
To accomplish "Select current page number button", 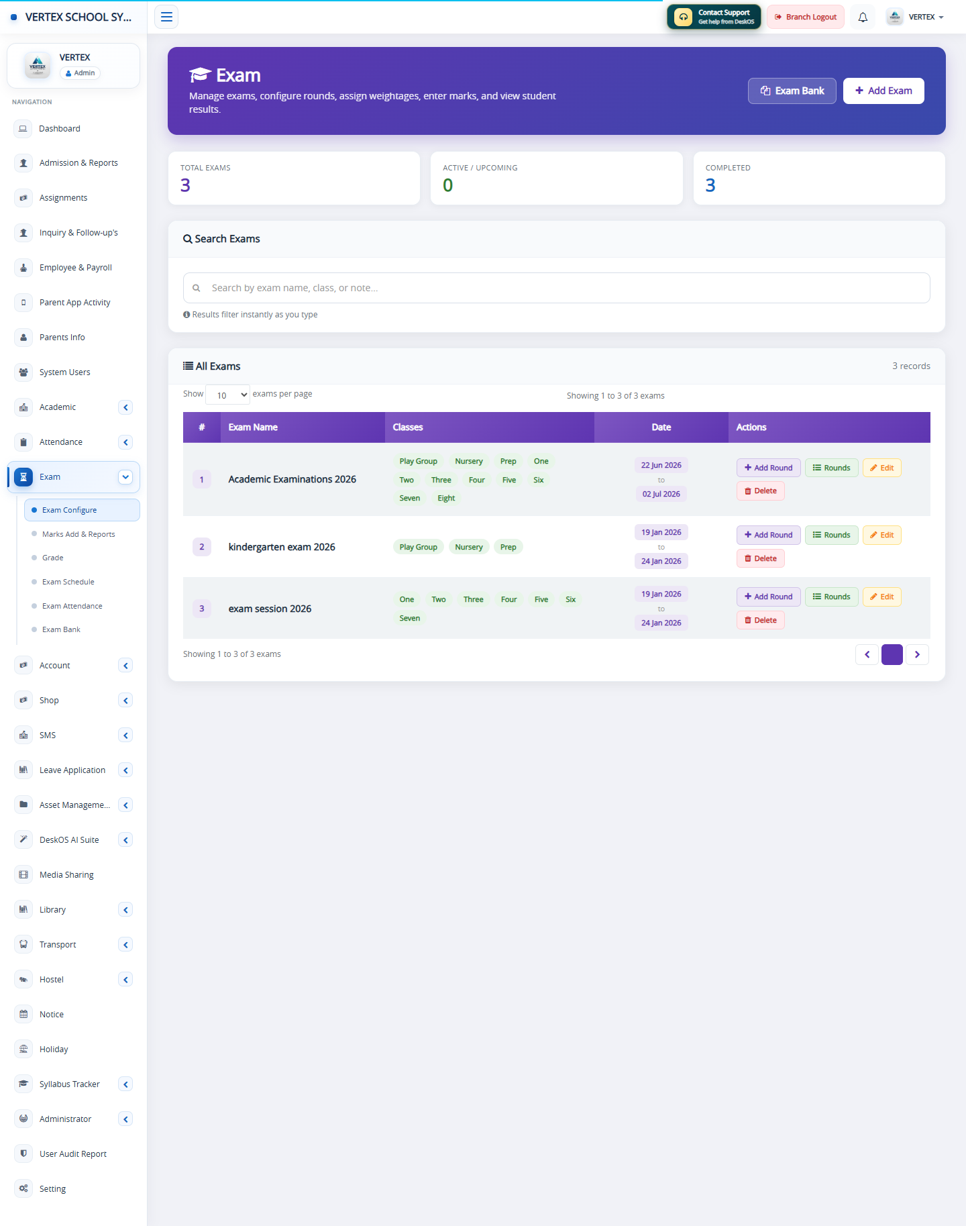I will [x=892, y=654].
